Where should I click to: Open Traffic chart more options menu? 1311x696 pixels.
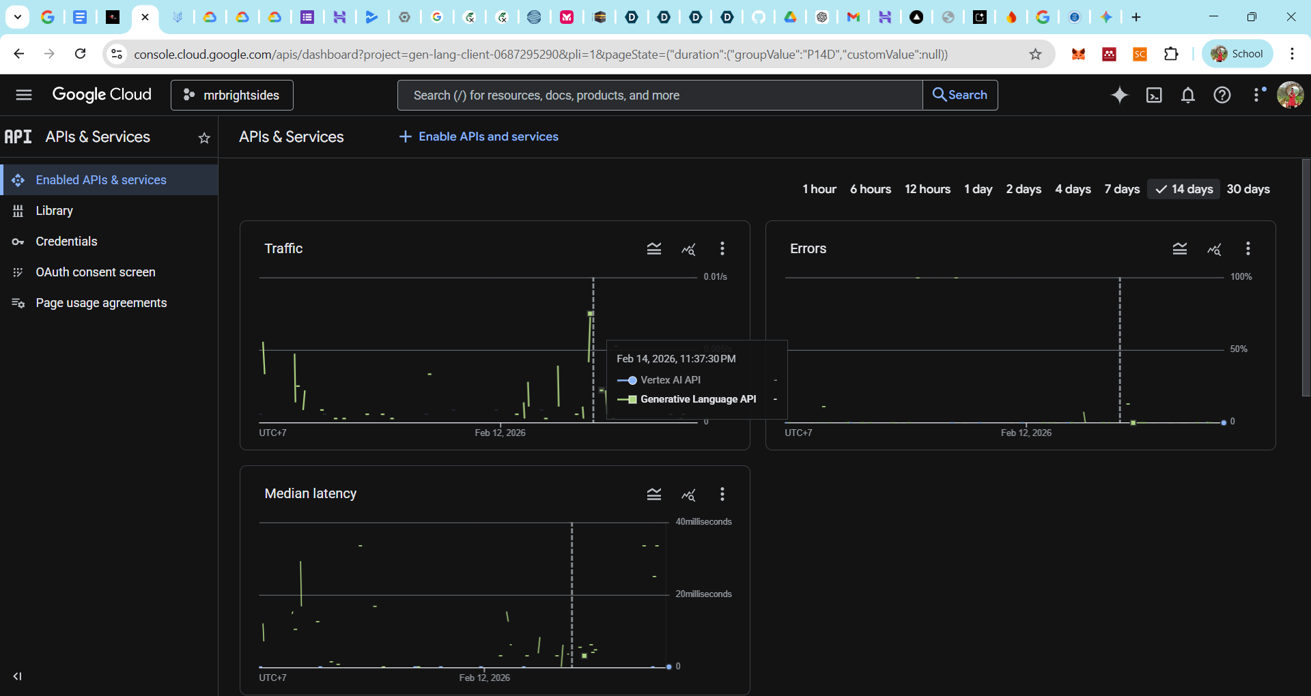722,249
